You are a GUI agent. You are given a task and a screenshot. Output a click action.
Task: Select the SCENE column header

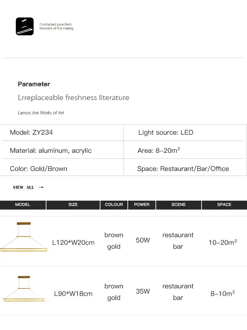point(178,205)
